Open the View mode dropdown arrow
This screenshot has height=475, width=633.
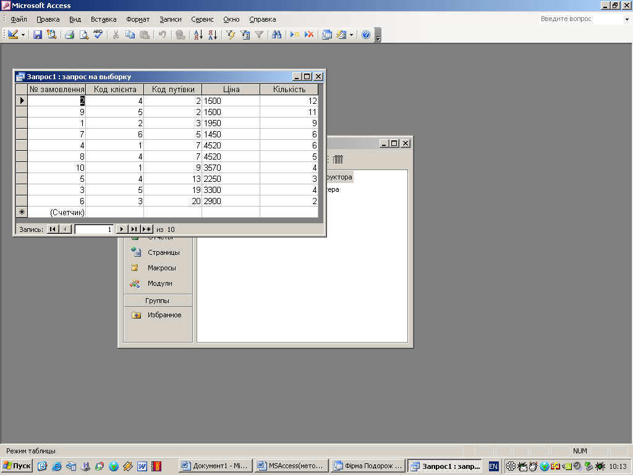[23, 35]
